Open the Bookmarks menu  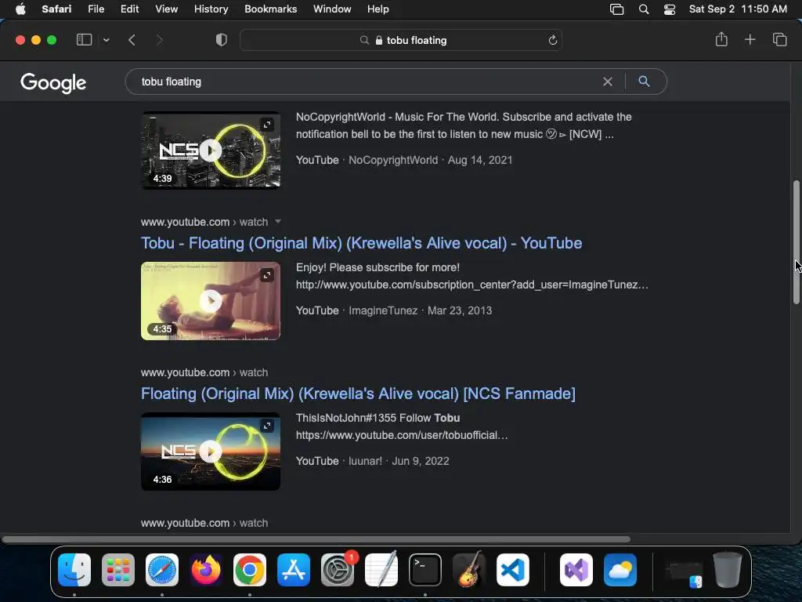[x=270, y=9]
